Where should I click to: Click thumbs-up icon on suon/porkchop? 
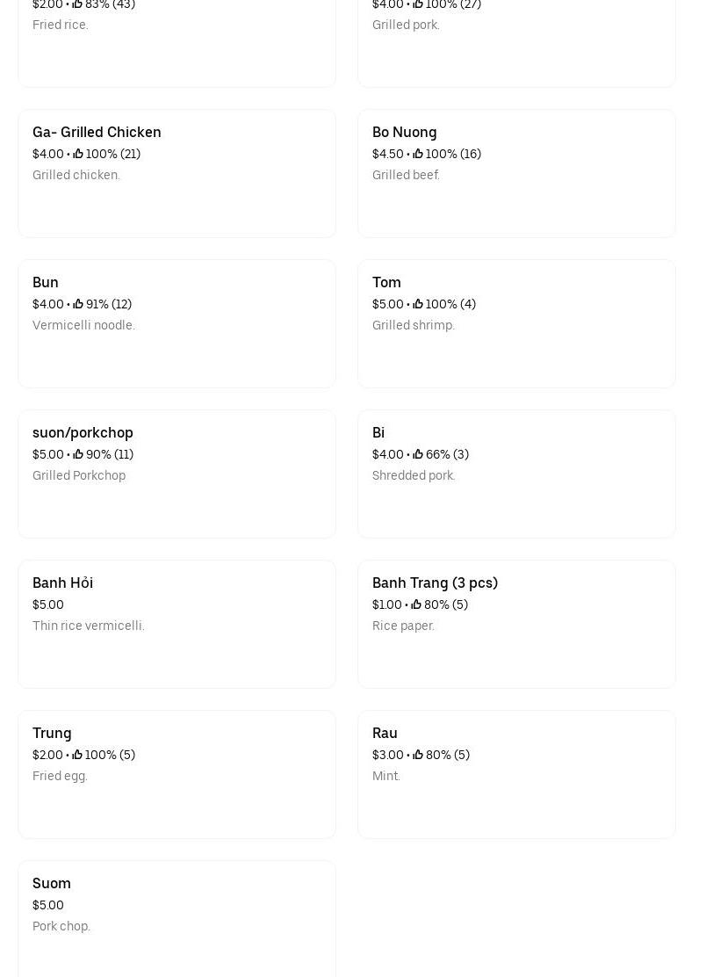click(78, 454)
